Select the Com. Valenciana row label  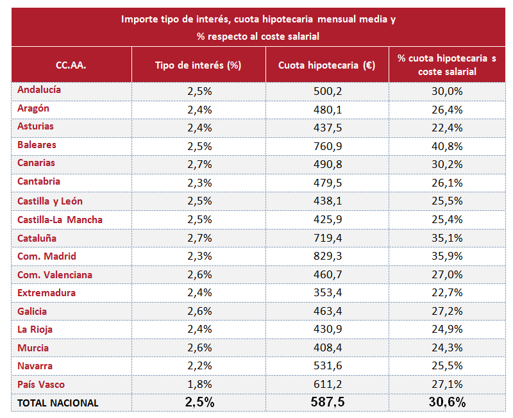pos(55,274)
